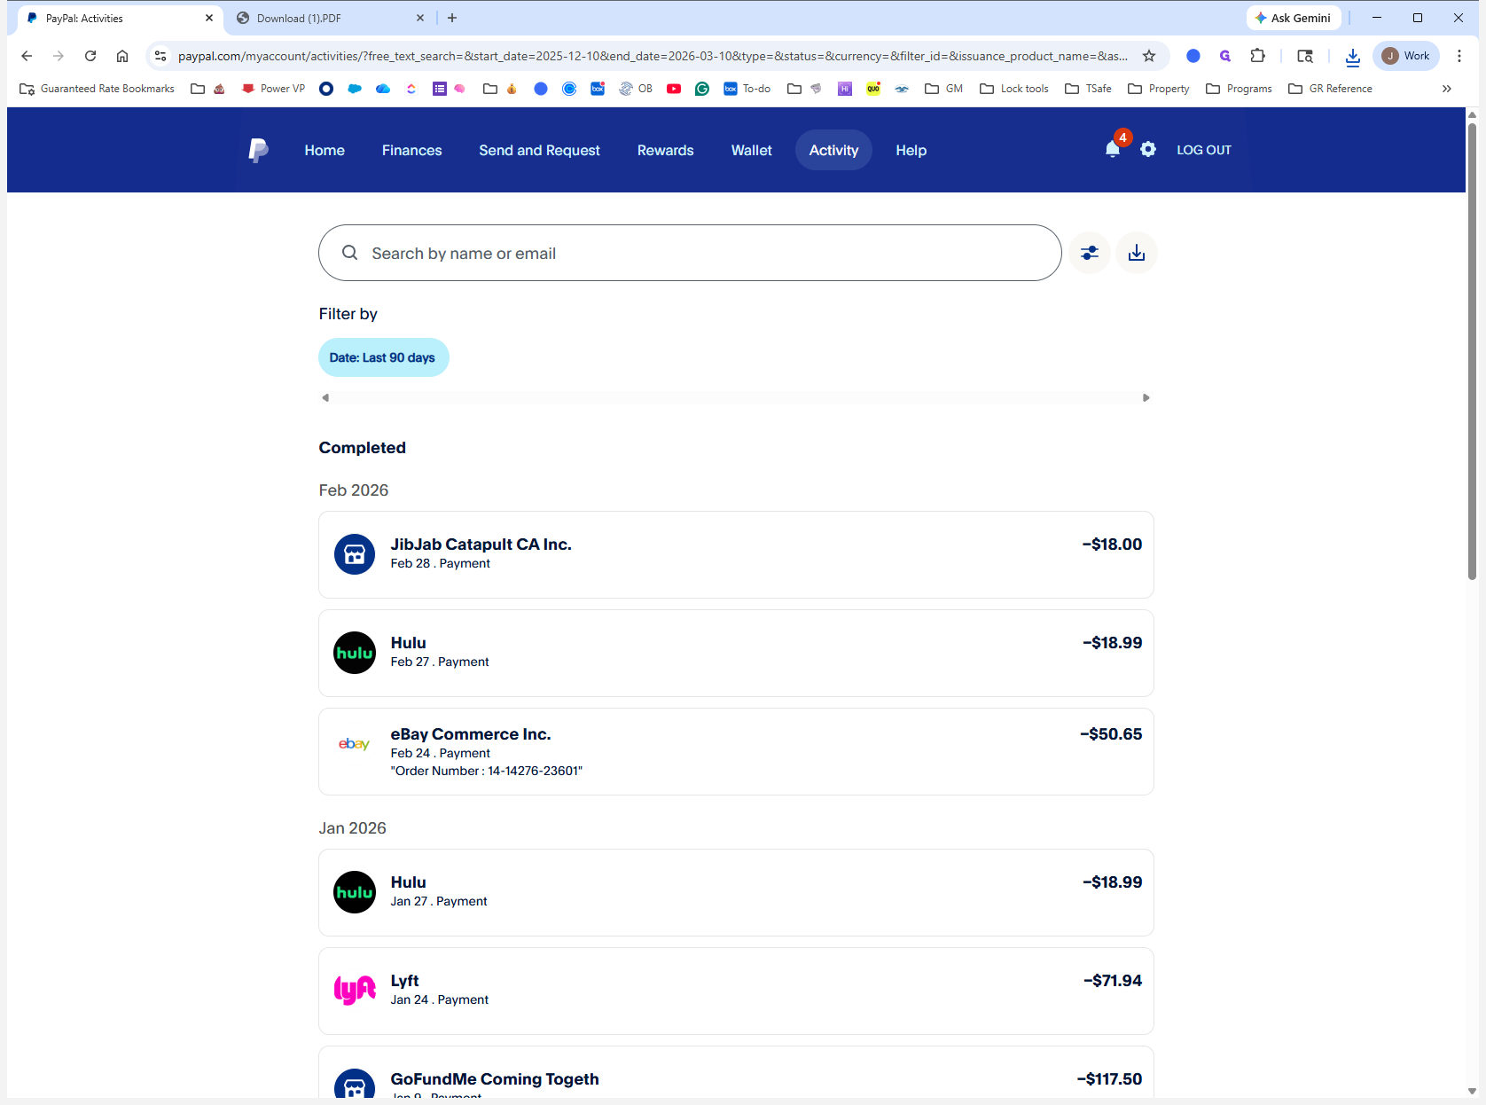Open the notifications bell icon
This screenshot has height=1105, width=1486.
[x=1113, y=149]
